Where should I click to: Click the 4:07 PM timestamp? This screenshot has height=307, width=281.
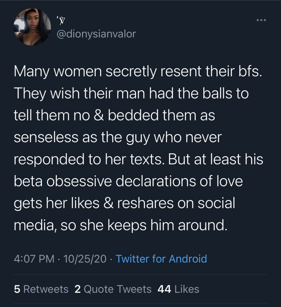pyautogui.click(x=34, y=258)
